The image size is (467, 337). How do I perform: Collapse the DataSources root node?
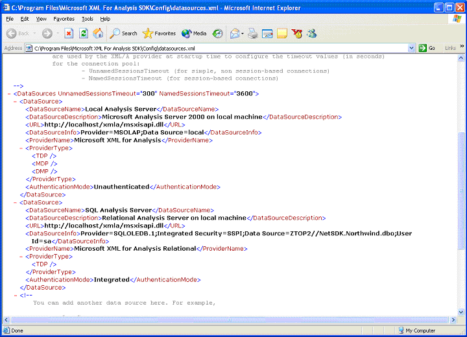pyautogui.click(x=9, y=94)
